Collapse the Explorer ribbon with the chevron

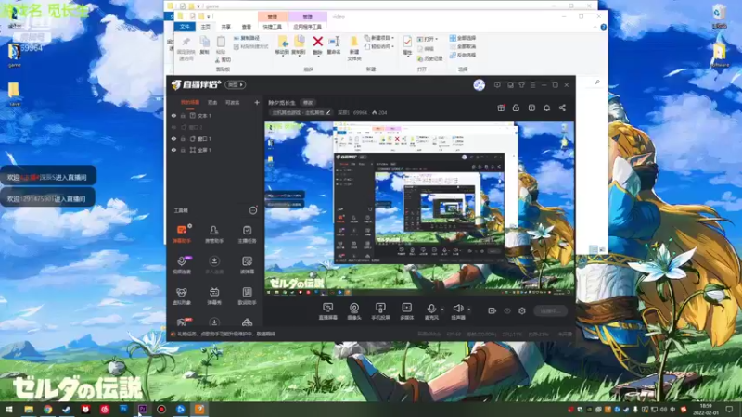coord(595,27)
